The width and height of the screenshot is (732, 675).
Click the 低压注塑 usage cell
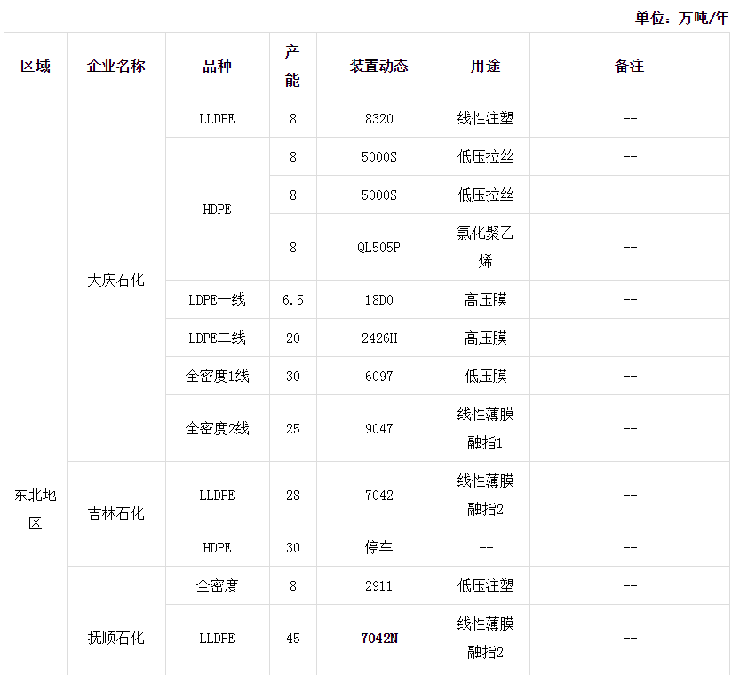(486, 586)
